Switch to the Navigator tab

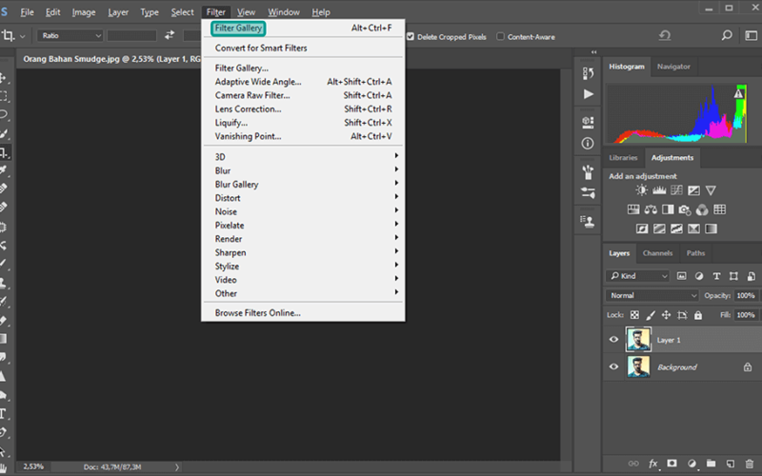click(673, 67)
